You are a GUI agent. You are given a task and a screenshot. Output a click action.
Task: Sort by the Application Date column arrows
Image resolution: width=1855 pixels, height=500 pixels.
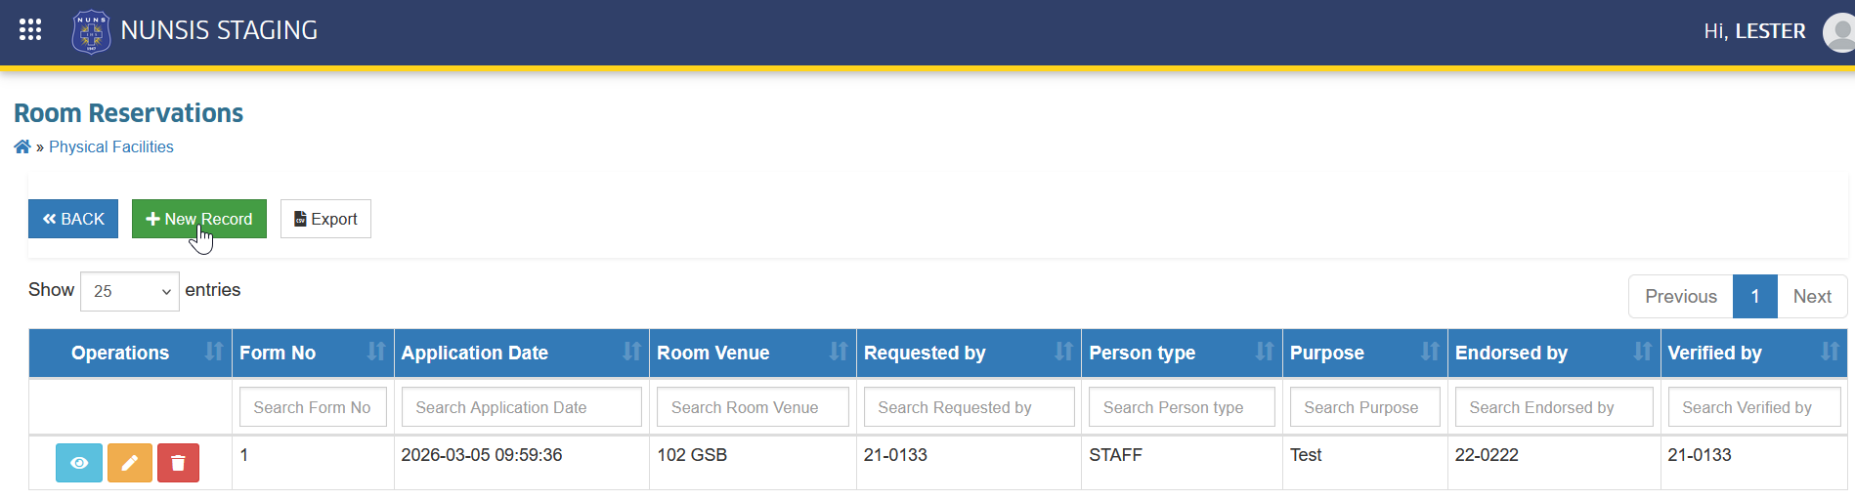pos(632,352)
